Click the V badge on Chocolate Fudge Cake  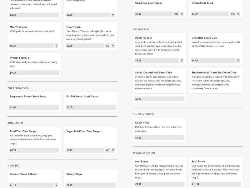[238, 60]
